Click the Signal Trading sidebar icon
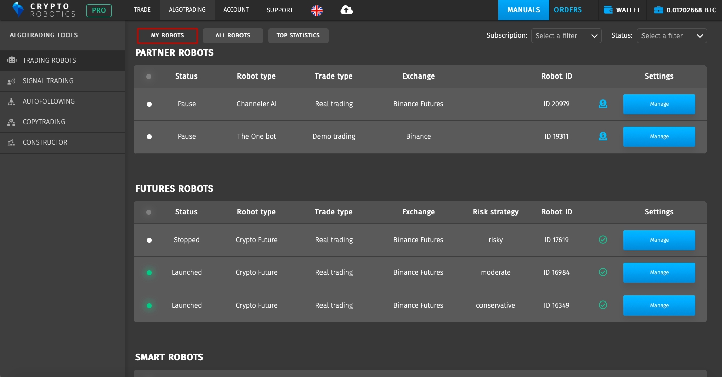Image resolution: width=722 pixels, height=377 pixels. (x=12, y=81)
